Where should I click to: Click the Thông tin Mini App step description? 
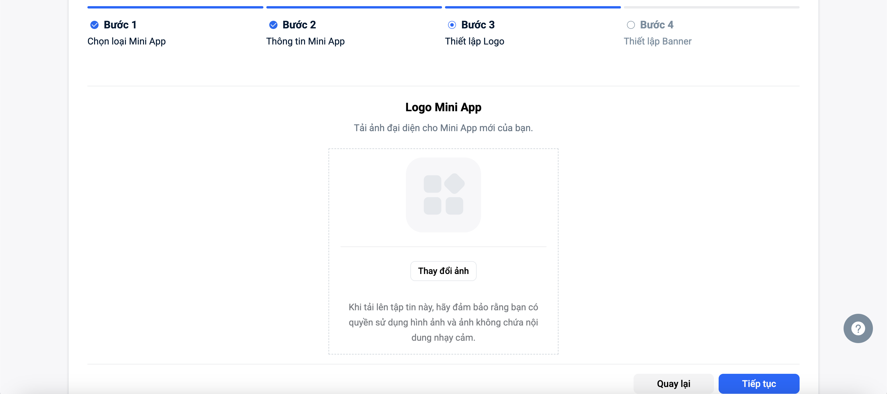305,41
